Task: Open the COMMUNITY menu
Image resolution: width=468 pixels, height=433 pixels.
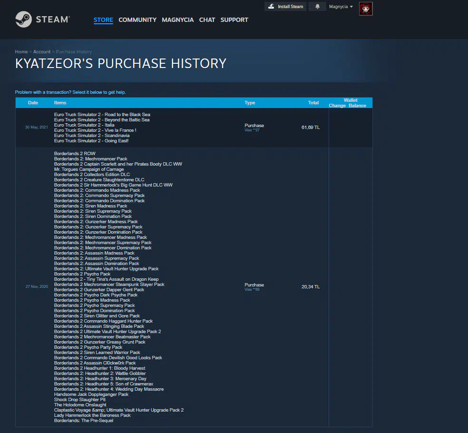Action: (137, 20)
